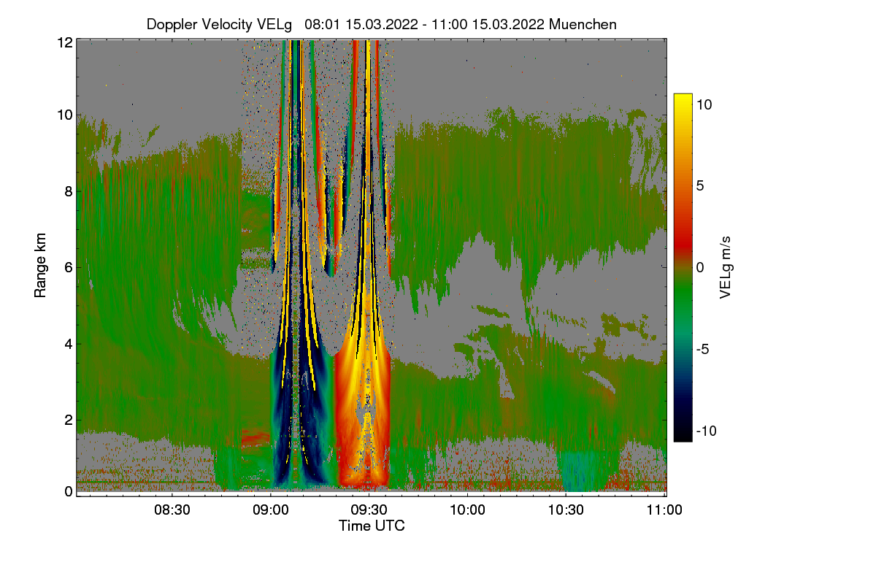The image size is (876, 584).
Task: Click the 09:30 time tick label
Action: pos(369,510)
